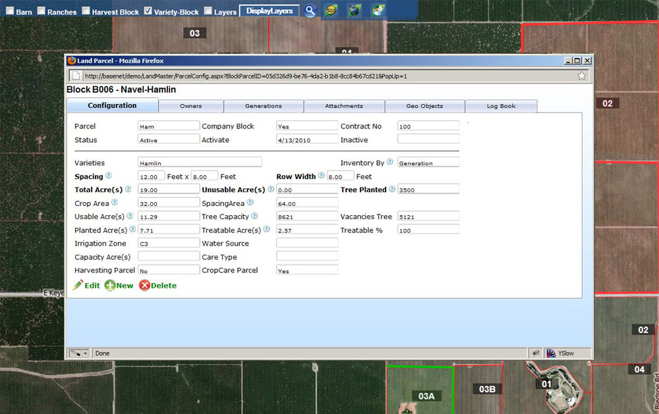Switch to the Owners tab
Screen dimensions: 659x414
coord(191,106)
